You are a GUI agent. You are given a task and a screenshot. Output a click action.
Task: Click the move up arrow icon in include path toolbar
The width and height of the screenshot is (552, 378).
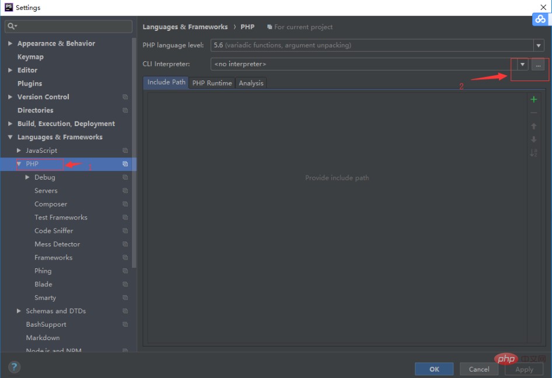(x=533, y=126)
